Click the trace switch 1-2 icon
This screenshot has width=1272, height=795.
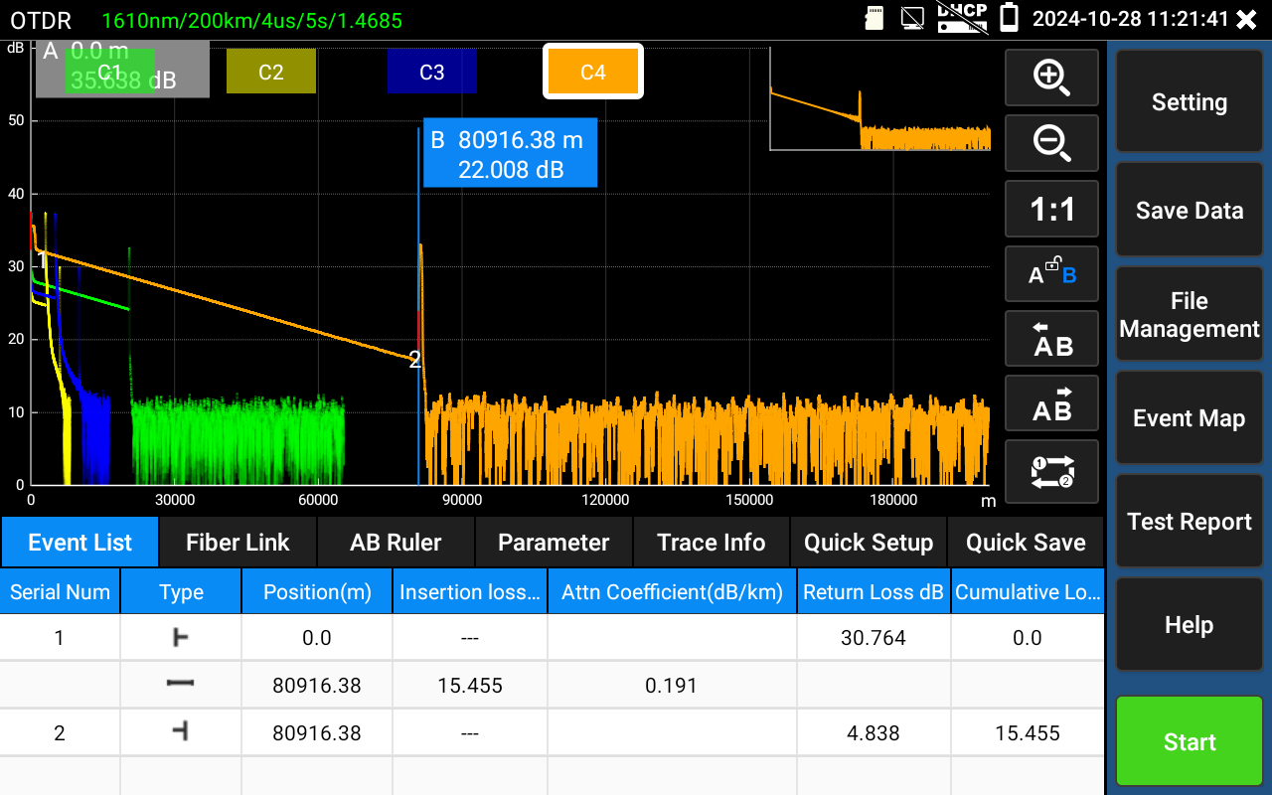click(x=1051, y=471)
